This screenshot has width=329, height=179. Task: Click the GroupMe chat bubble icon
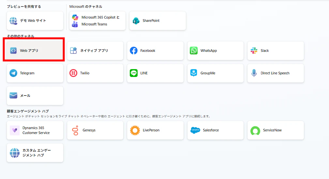[194, 73]
